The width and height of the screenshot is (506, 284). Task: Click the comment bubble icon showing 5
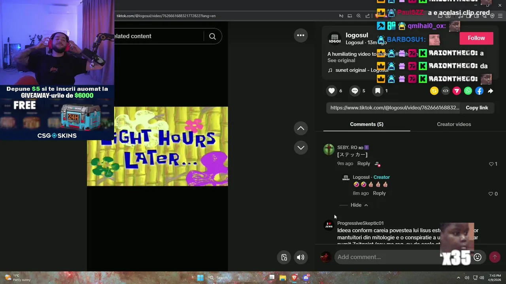coord(355,91)
